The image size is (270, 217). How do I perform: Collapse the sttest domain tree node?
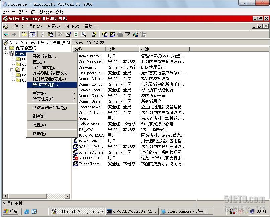pyautogui.click(x=5, y=53)
